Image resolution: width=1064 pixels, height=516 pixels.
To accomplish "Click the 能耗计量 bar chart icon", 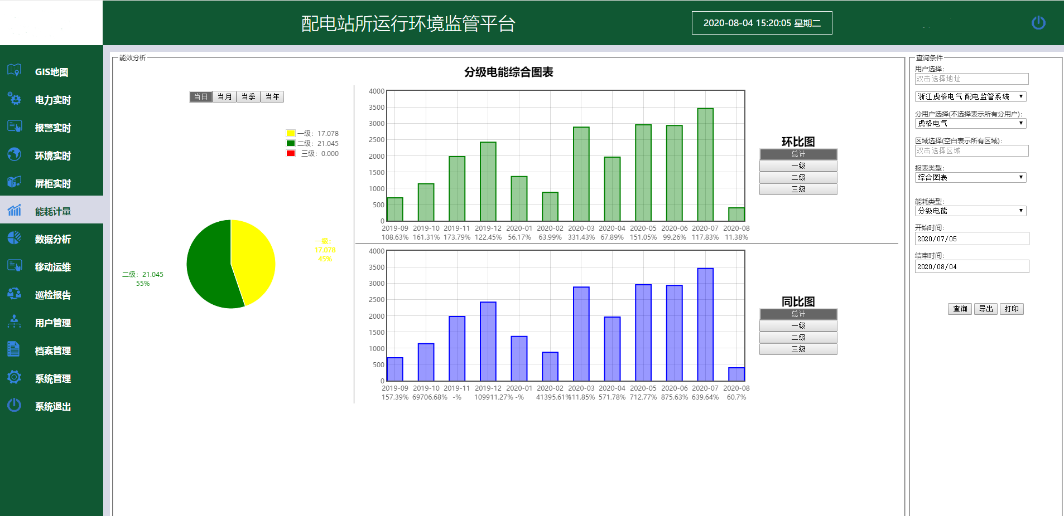I will [x=15, y=210].
